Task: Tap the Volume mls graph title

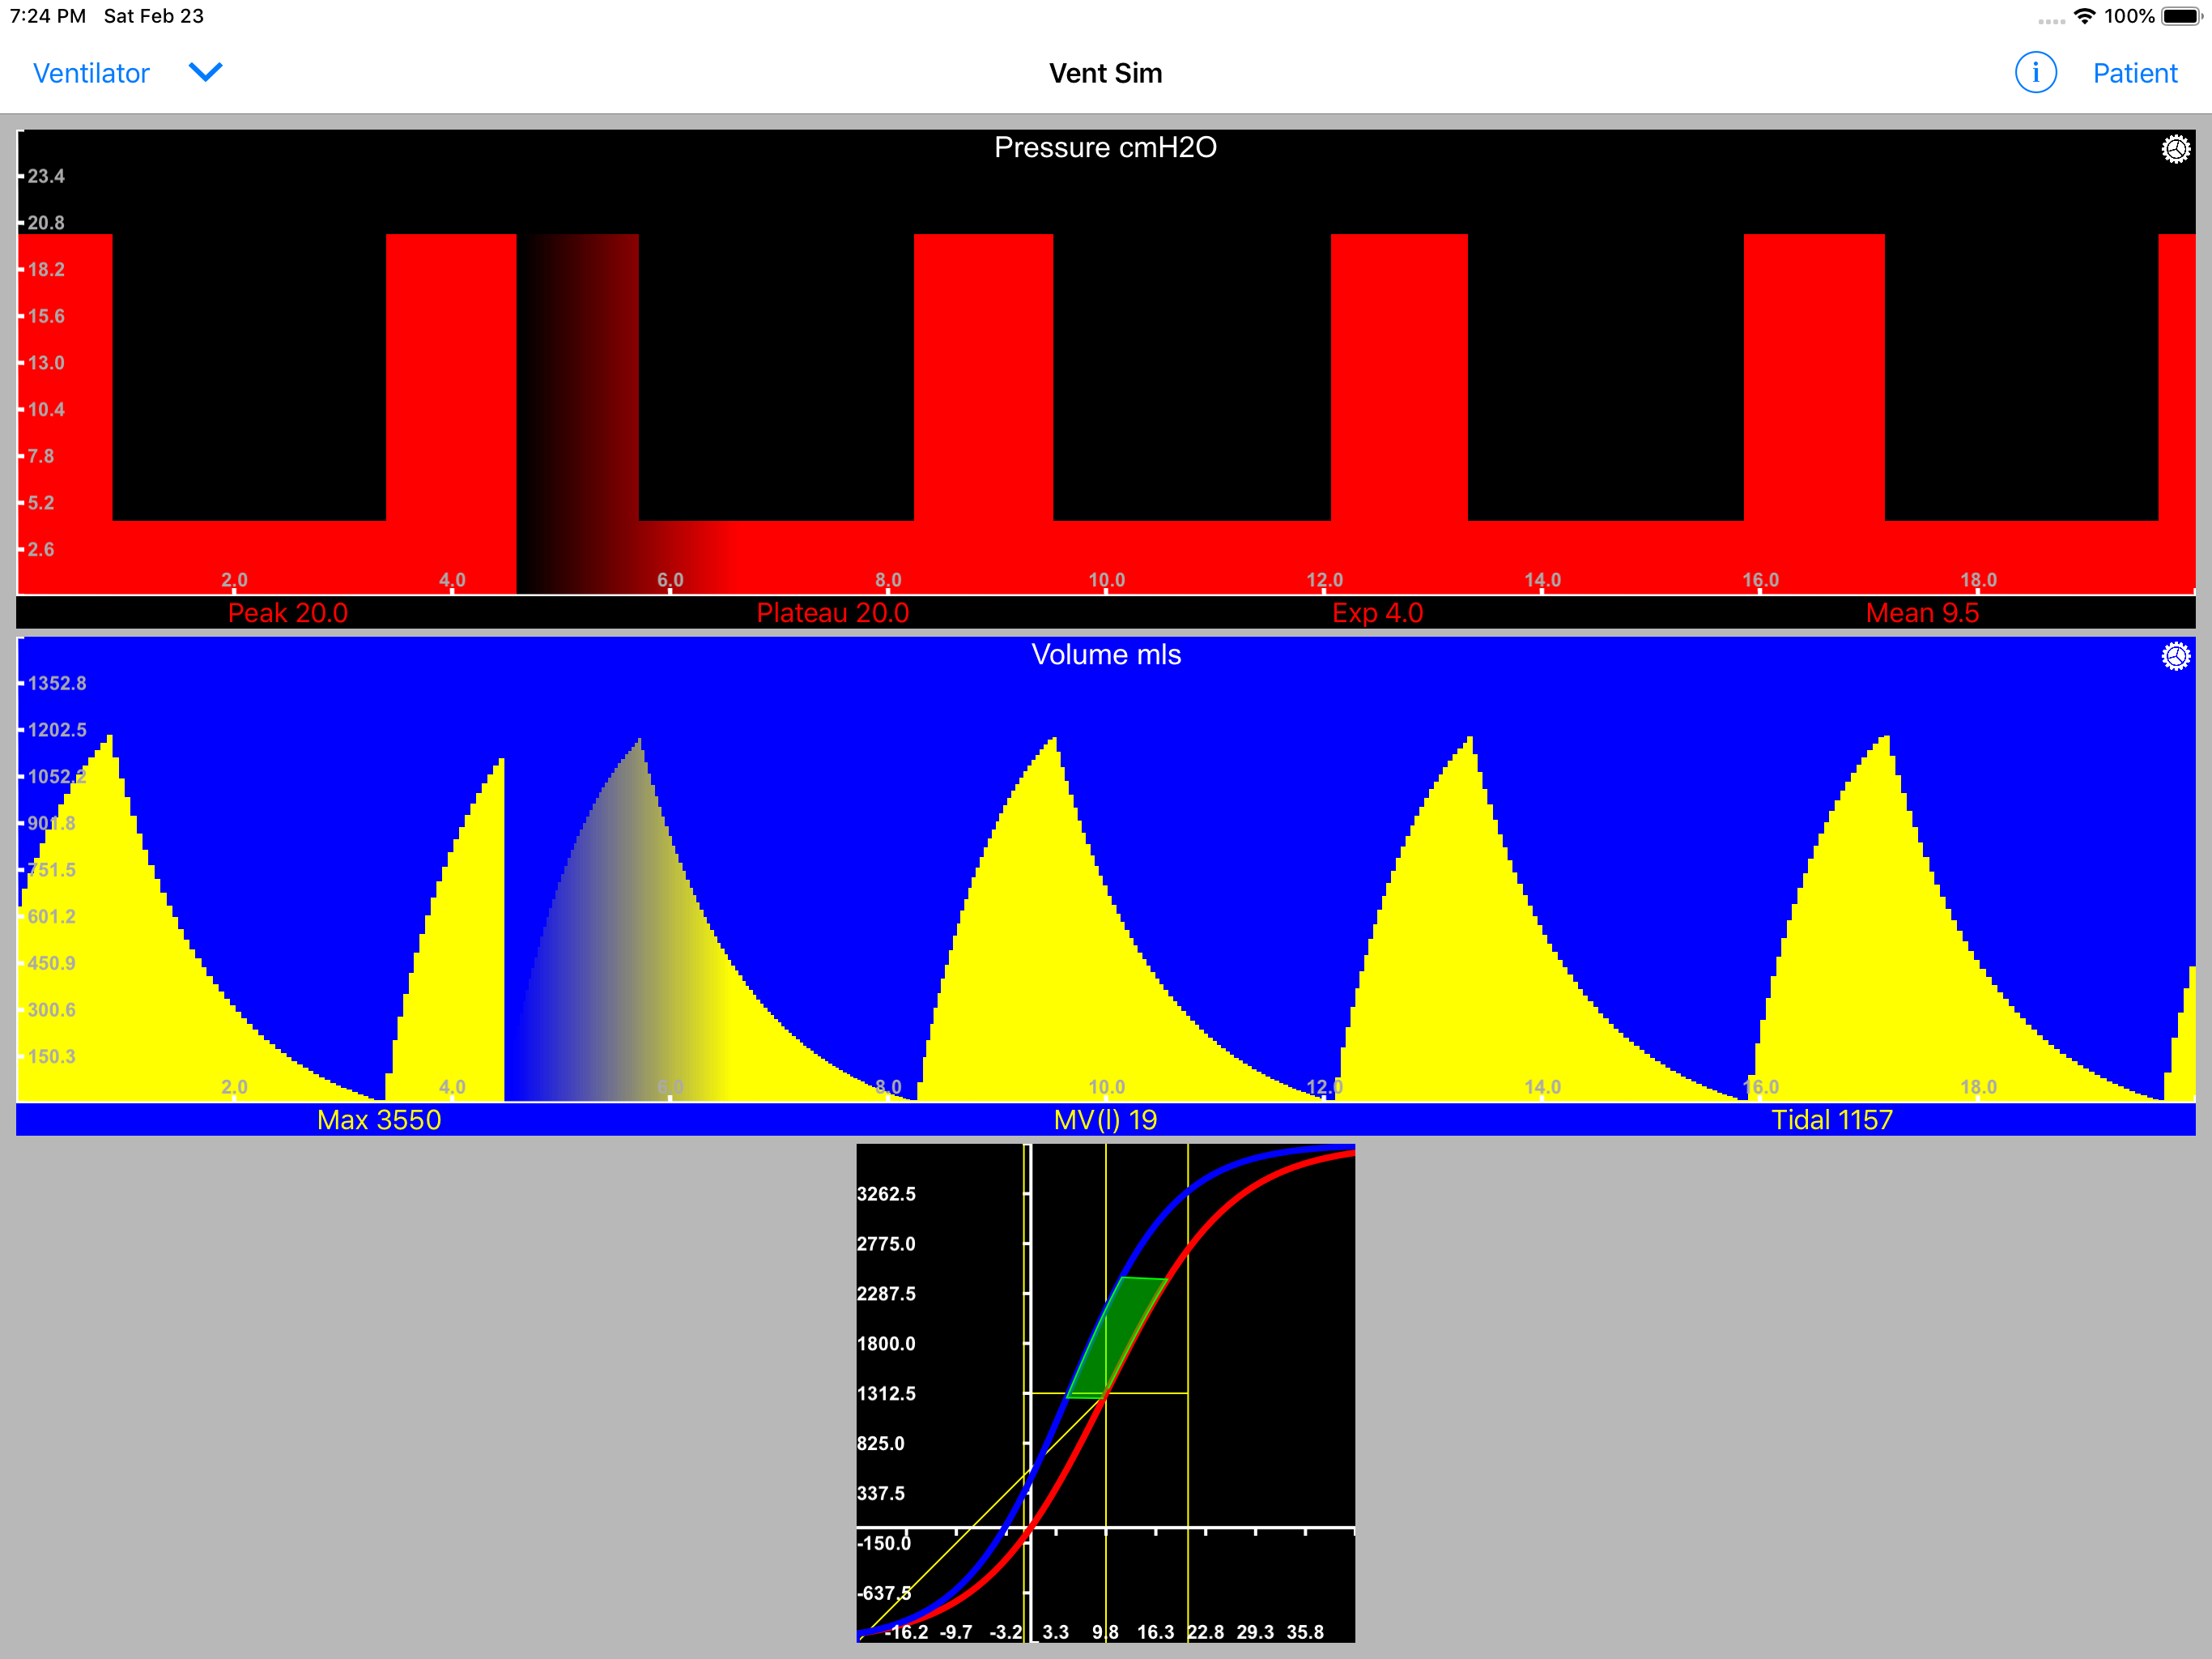Action: coord(1105,655)
